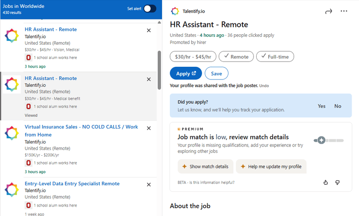Open Virtual Insurance Sales job listing
The height and width of the screenshot is (216, 359).
(x=81, y=131)
